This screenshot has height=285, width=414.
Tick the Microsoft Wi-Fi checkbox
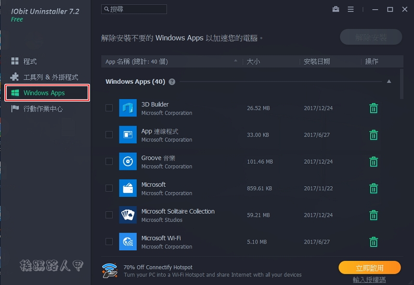click(109, 241)
